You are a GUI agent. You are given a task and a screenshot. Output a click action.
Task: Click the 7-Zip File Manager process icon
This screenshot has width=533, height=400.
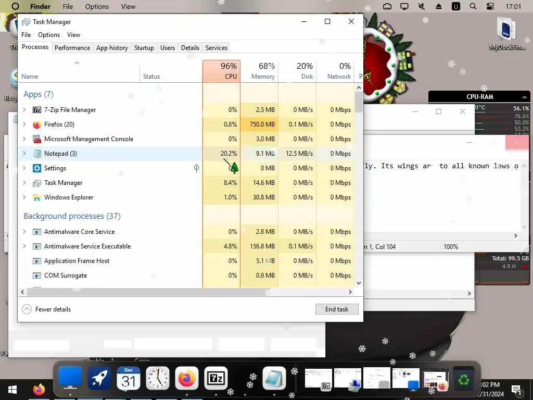point(37,110)
